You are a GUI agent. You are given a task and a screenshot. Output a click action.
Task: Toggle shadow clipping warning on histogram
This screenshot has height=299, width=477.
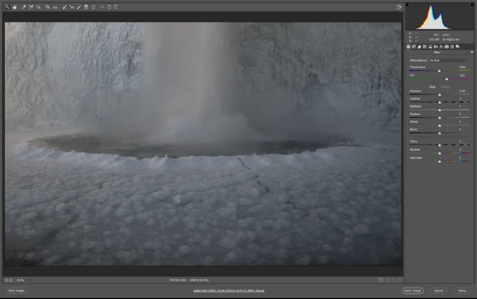407,5
